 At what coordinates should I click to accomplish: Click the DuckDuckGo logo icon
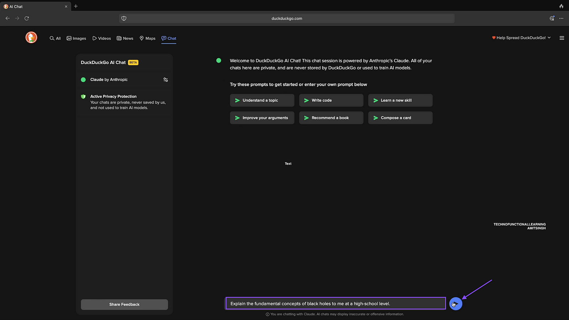pos(31,37)
